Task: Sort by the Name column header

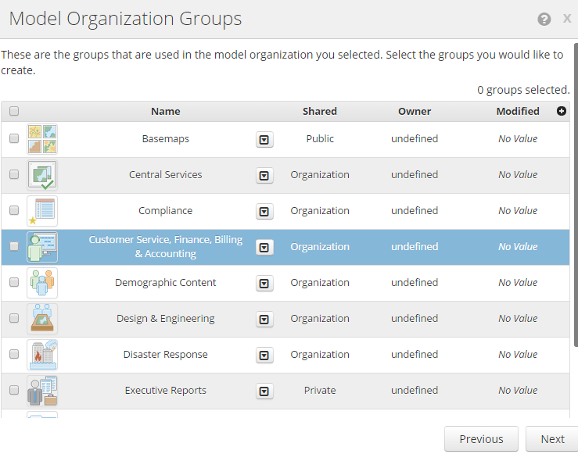Action: (x=165, y=111)
